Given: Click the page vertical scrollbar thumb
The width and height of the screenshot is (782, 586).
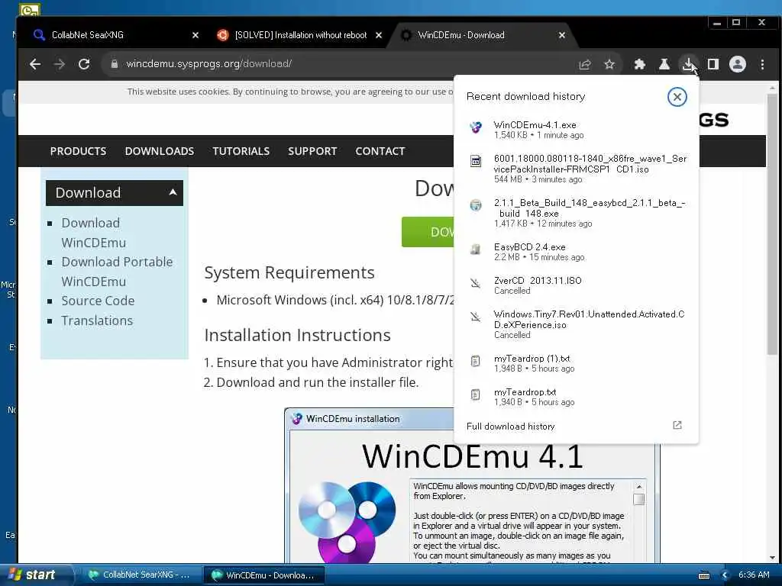Looking at the screenshot, I should tap(772, 224).
